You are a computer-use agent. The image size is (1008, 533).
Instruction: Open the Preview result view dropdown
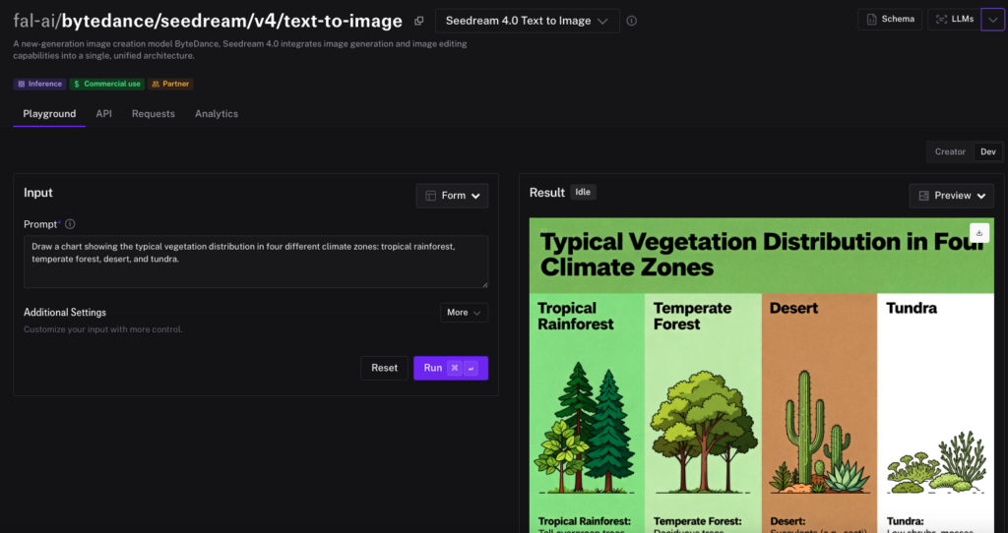pos(951,196)
